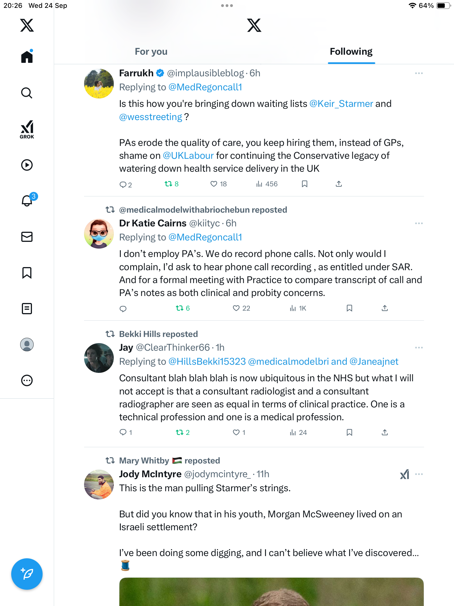Open the Search icon in the sidebar
The height and width of the screenshot is (606, 454).
[27, 93]
